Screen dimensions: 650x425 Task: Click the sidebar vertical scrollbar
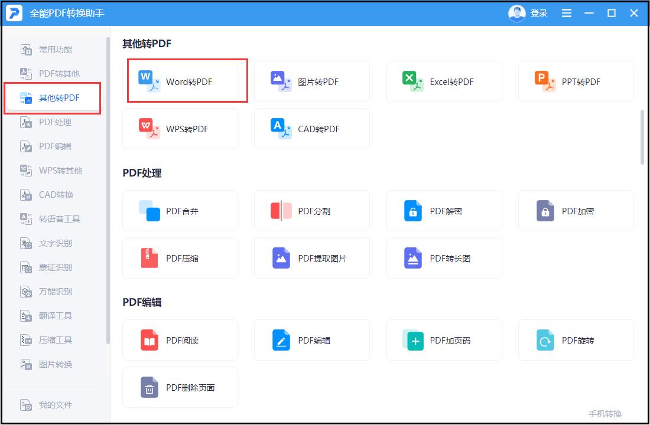coord(108,191)
